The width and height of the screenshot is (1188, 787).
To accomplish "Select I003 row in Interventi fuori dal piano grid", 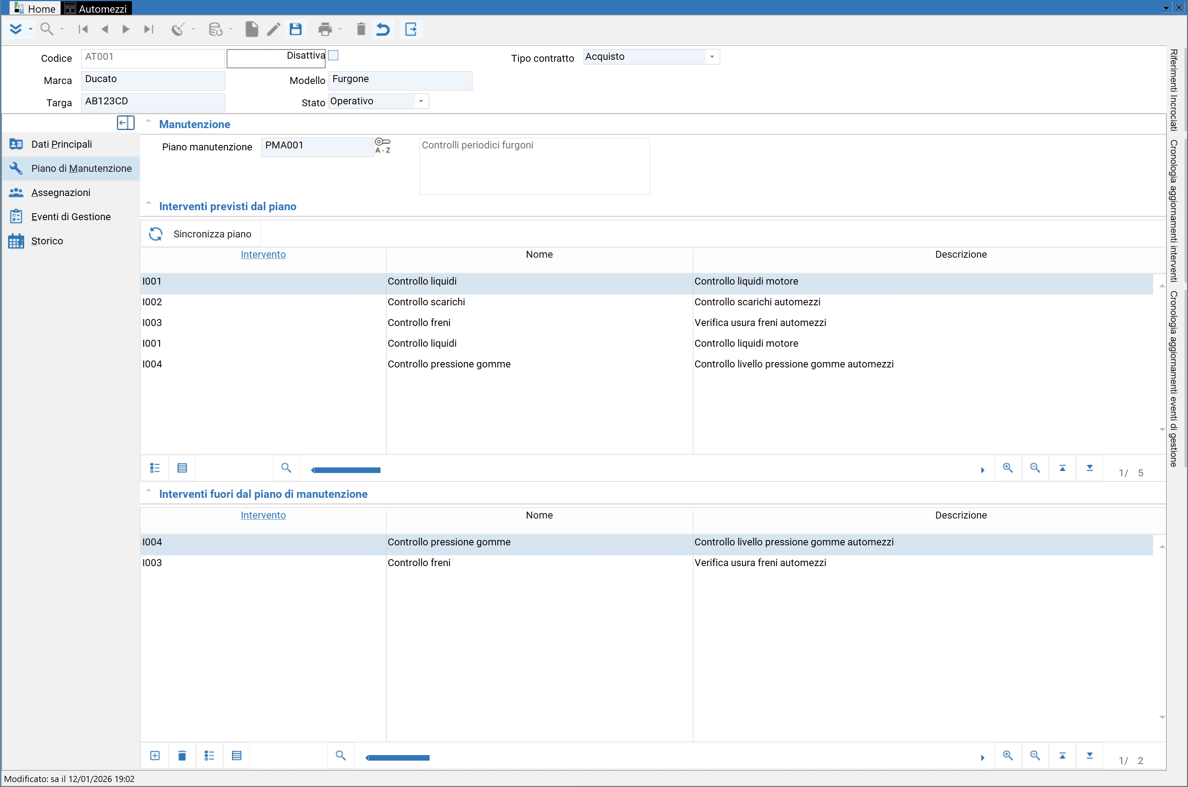I will click(x=647, y=563).
